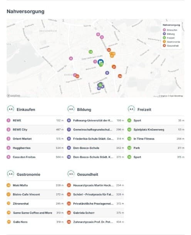191x235 pixels.
Task: Select purple map marker number 6
Action: [107, 73]
